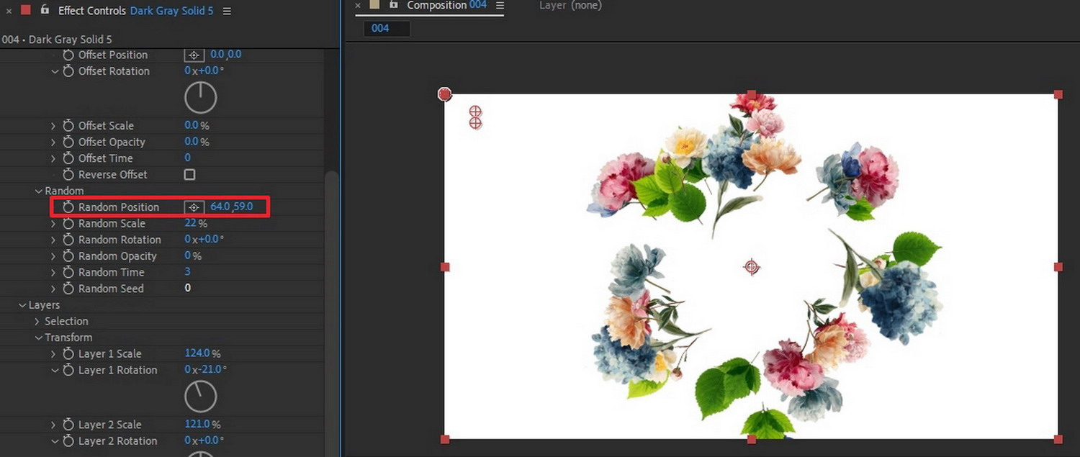Click the right-middle edge handle of the solid
The height and width of the screenshot is (457, 1080).
point(1058,267)
